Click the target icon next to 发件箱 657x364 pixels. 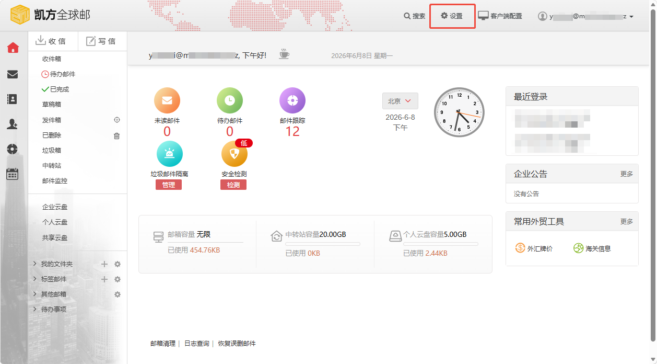[x=117, y=120]
